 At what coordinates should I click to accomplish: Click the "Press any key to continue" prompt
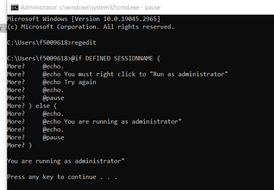(x=62, y=177)
